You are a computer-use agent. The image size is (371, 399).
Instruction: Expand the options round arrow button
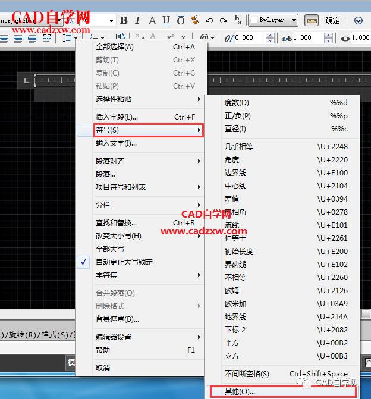coord(359,20)
